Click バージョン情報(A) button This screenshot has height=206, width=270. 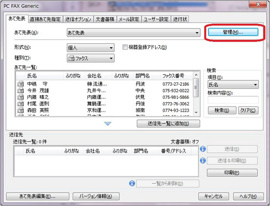click(x=96, y=196)
